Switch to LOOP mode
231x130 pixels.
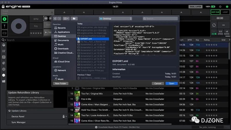225,12
